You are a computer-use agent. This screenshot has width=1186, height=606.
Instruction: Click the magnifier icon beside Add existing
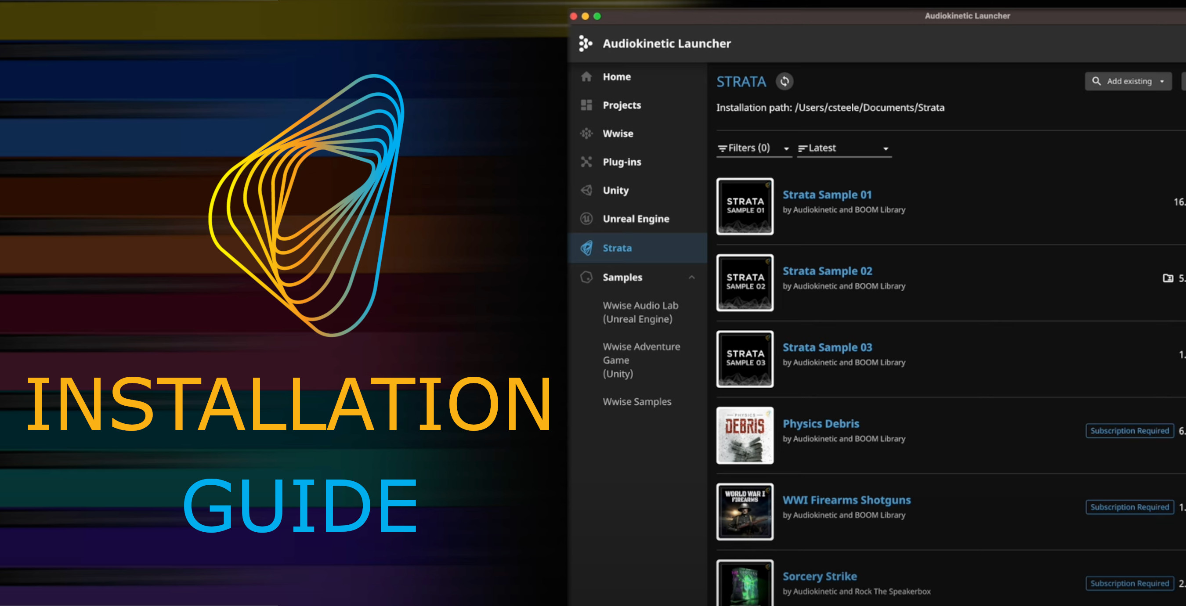[1096, 81]
